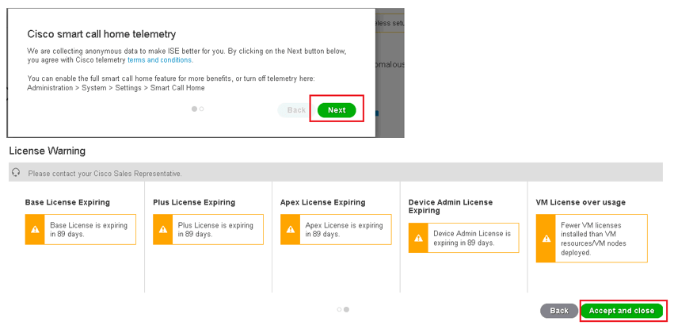Click "Base License is expiring in 89 days" message

89,230
